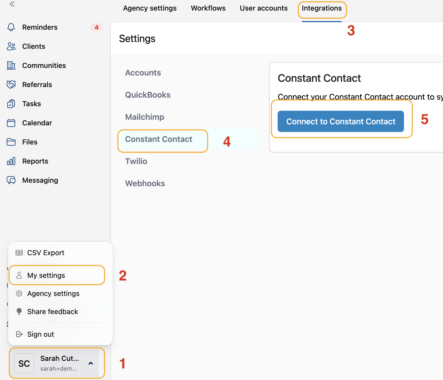Click the Calendar icon in sidebar
This screenshot has width=443, height=380.
click(11, 123)
